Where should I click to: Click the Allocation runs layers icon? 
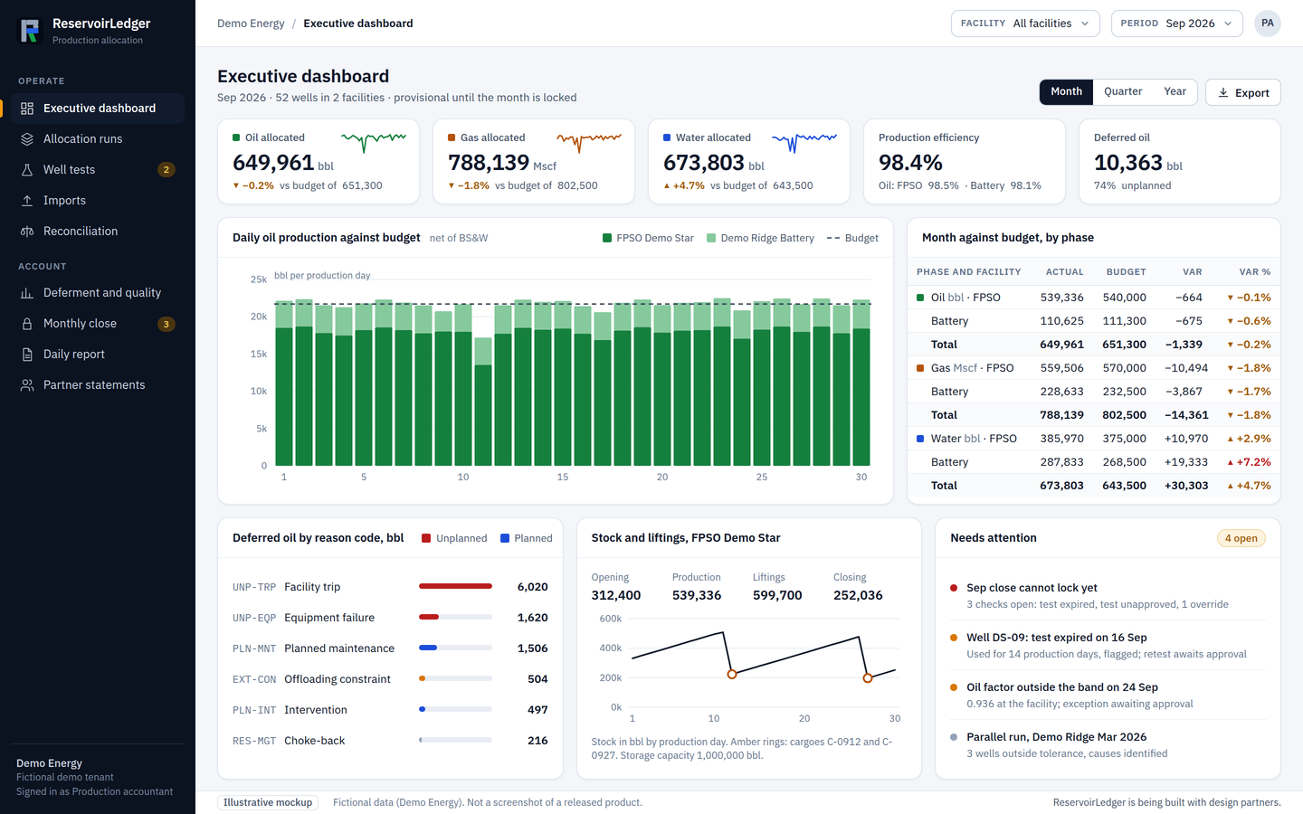(27, 139)
